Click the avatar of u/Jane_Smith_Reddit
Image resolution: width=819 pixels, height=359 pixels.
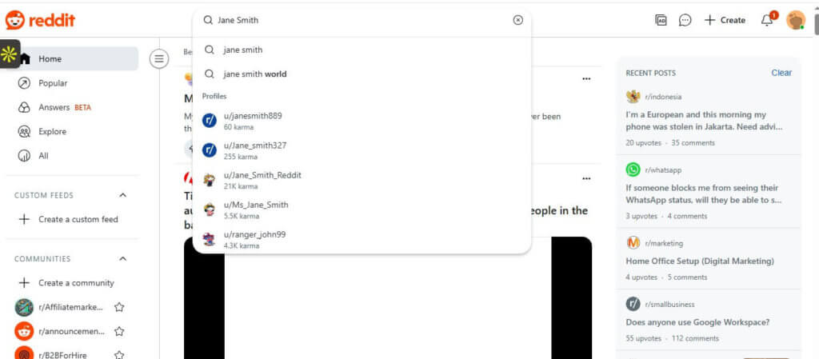pos(210,180)
